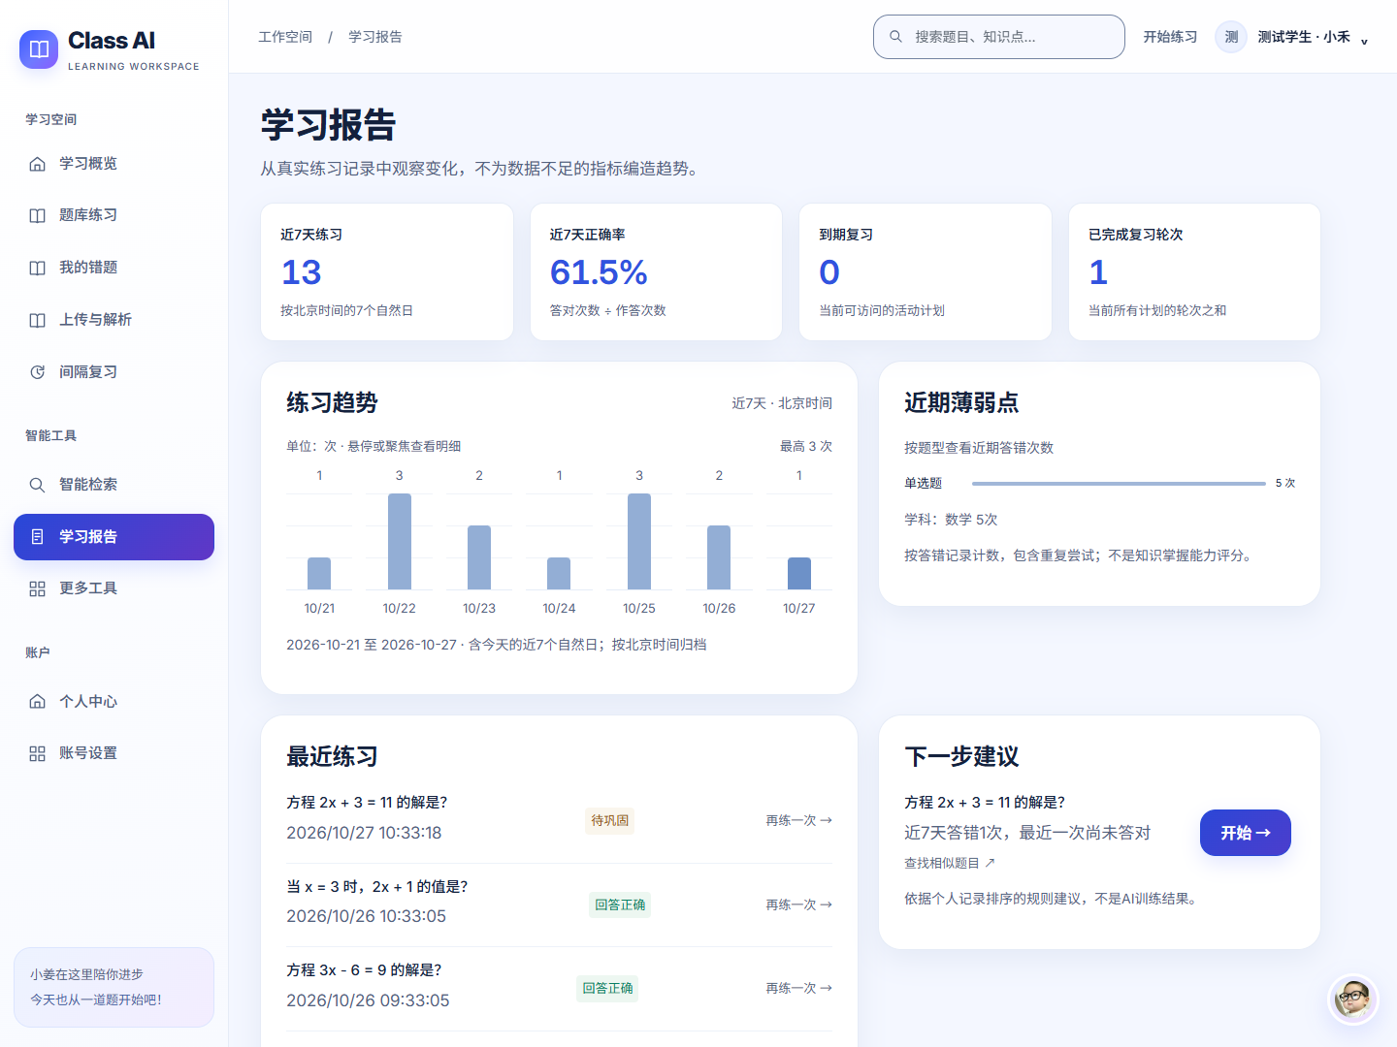
Task: Click the 我的错题 sidebar icon
Action: [x=37, y=268]
